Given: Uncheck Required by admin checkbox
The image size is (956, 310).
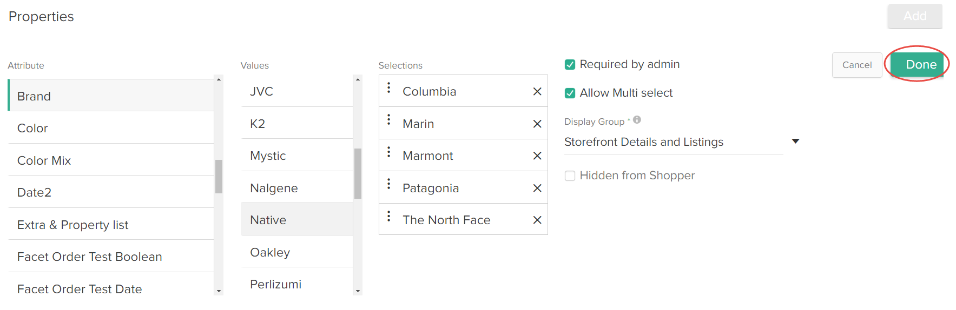Looking at the screenshot, I should (570, 65).
